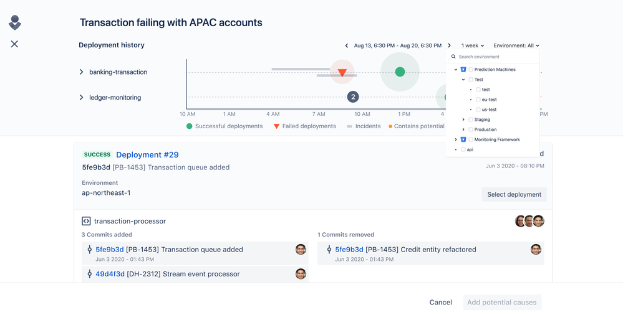Expand the ledger-monitoring row
The height and width of the screenshot is (320, 623).
pos(82,97)
